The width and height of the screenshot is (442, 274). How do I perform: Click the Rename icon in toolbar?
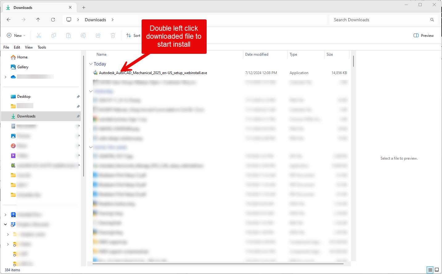click(83, 36)
